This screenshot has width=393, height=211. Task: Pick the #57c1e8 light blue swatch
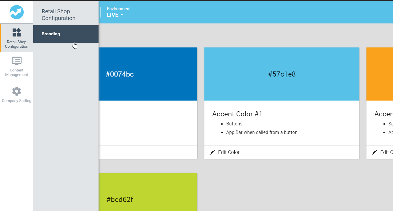(282, 74)
